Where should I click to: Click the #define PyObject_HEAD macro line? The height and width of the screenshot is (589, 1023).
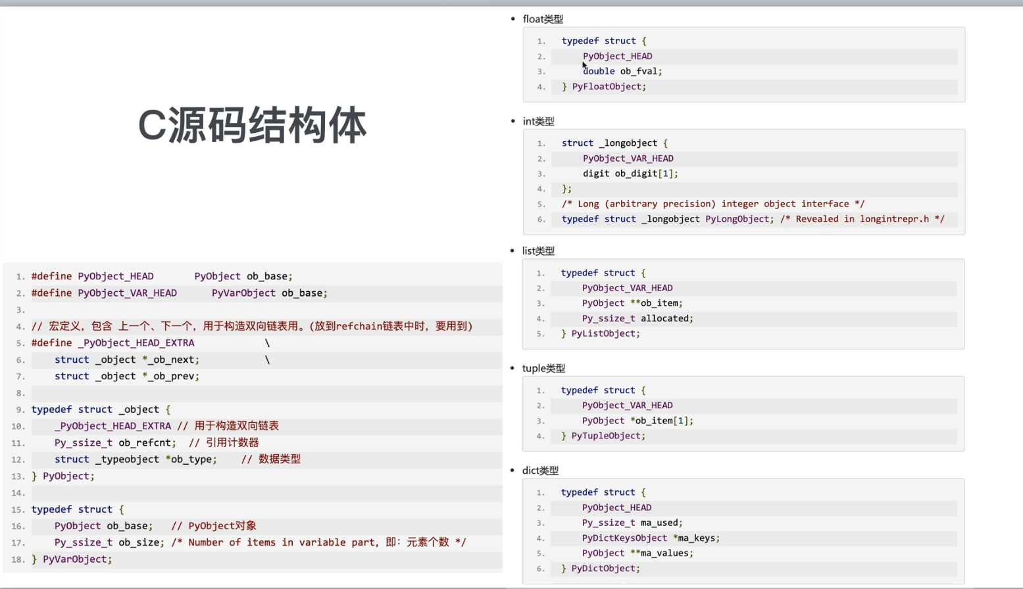[x=162, y=276]
